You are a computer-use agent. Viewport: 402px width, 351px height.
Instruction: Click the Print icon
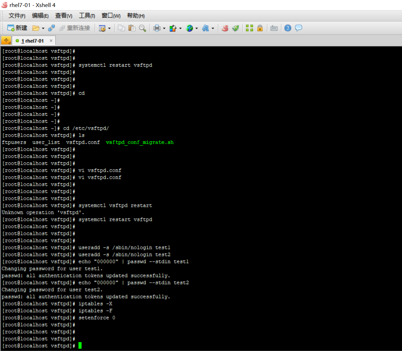coord(157,28)
